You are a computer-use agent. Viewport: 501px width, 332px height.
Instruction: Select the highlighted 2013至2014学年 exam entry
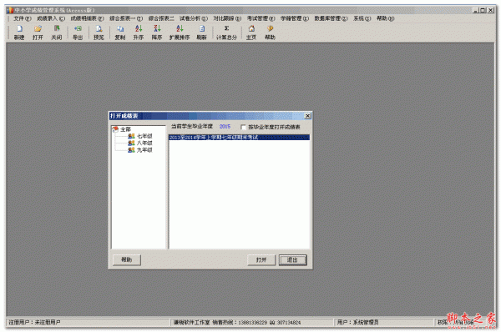[239, 138]
